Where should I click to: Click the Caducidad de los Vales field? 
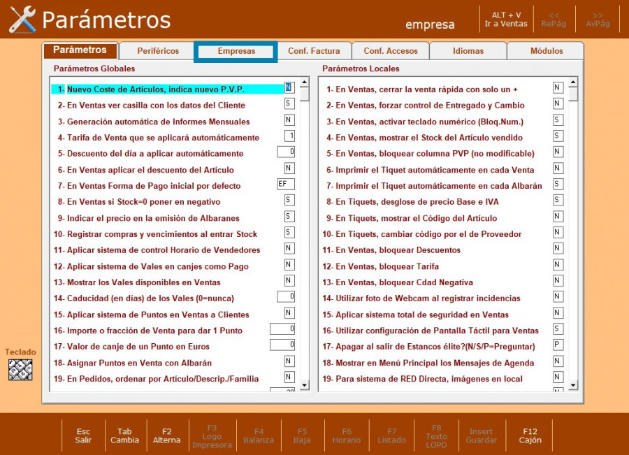click(286, 297)
